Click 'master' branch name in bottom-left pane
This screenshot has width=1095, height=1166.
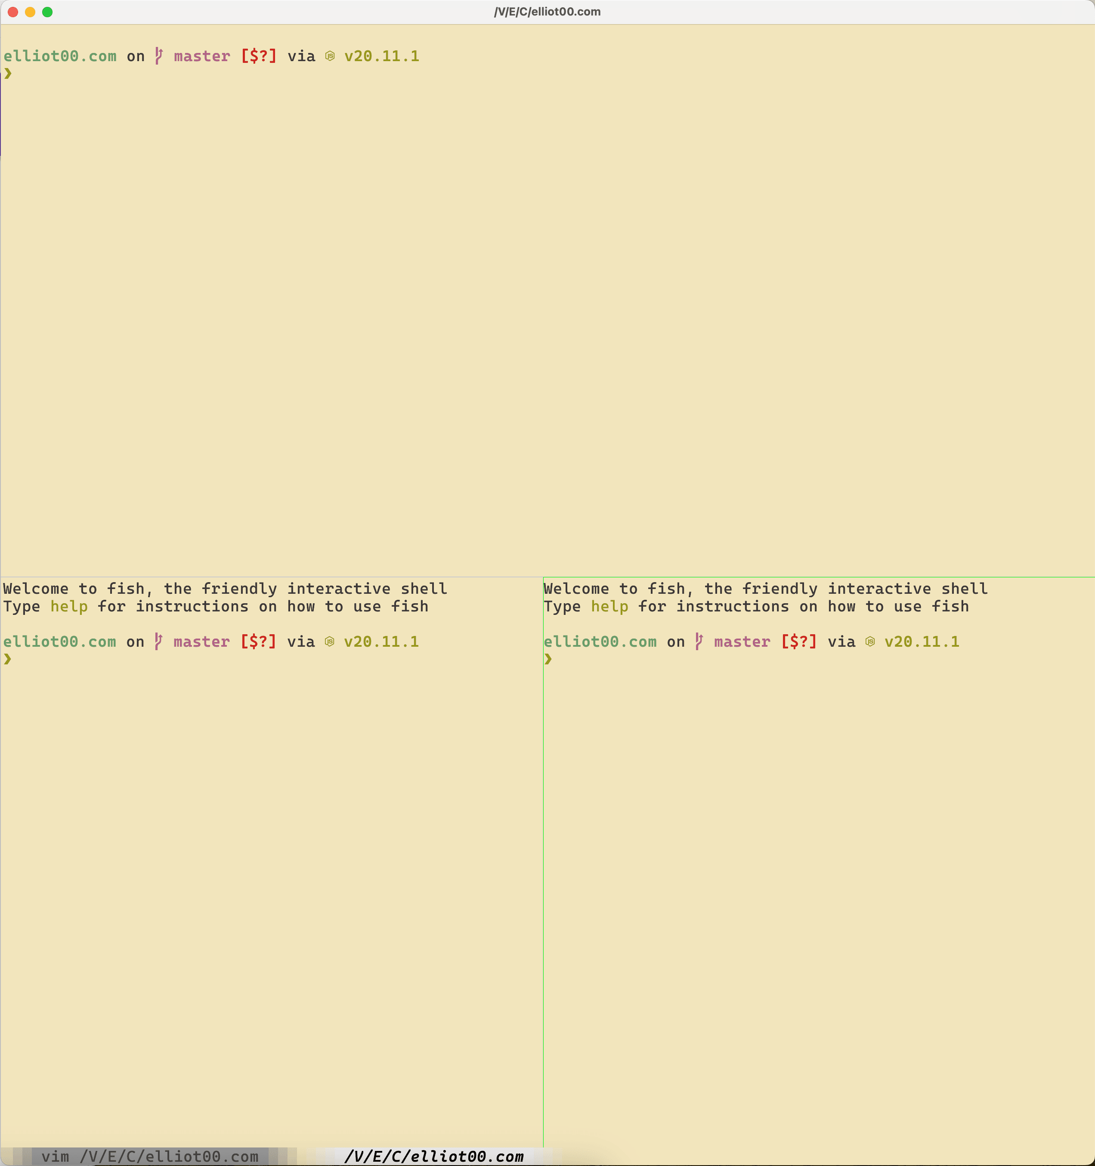click(x=201, y=642)
